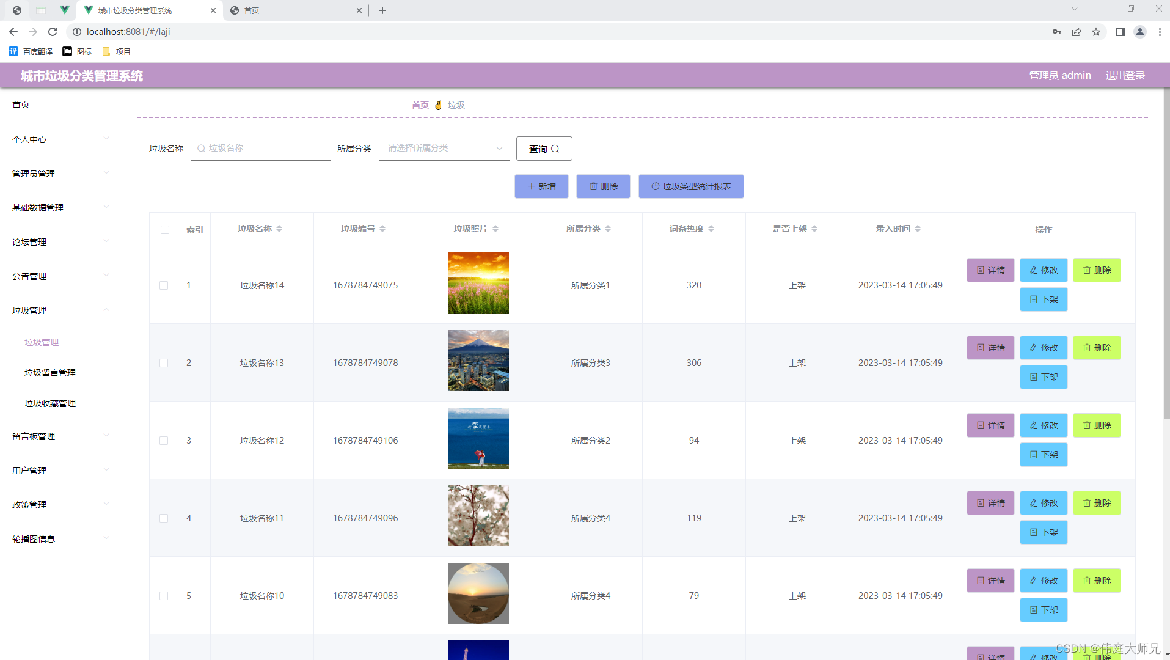Screen dimensions: 1170x660
Task: Select the 垃圾留言管理 submenu item
Action: 50,373
